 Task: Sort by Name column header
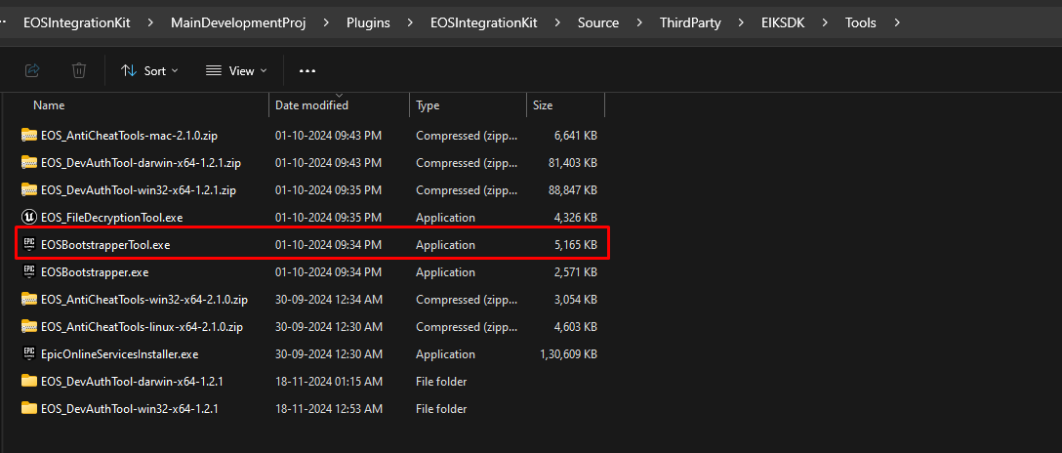49,104
